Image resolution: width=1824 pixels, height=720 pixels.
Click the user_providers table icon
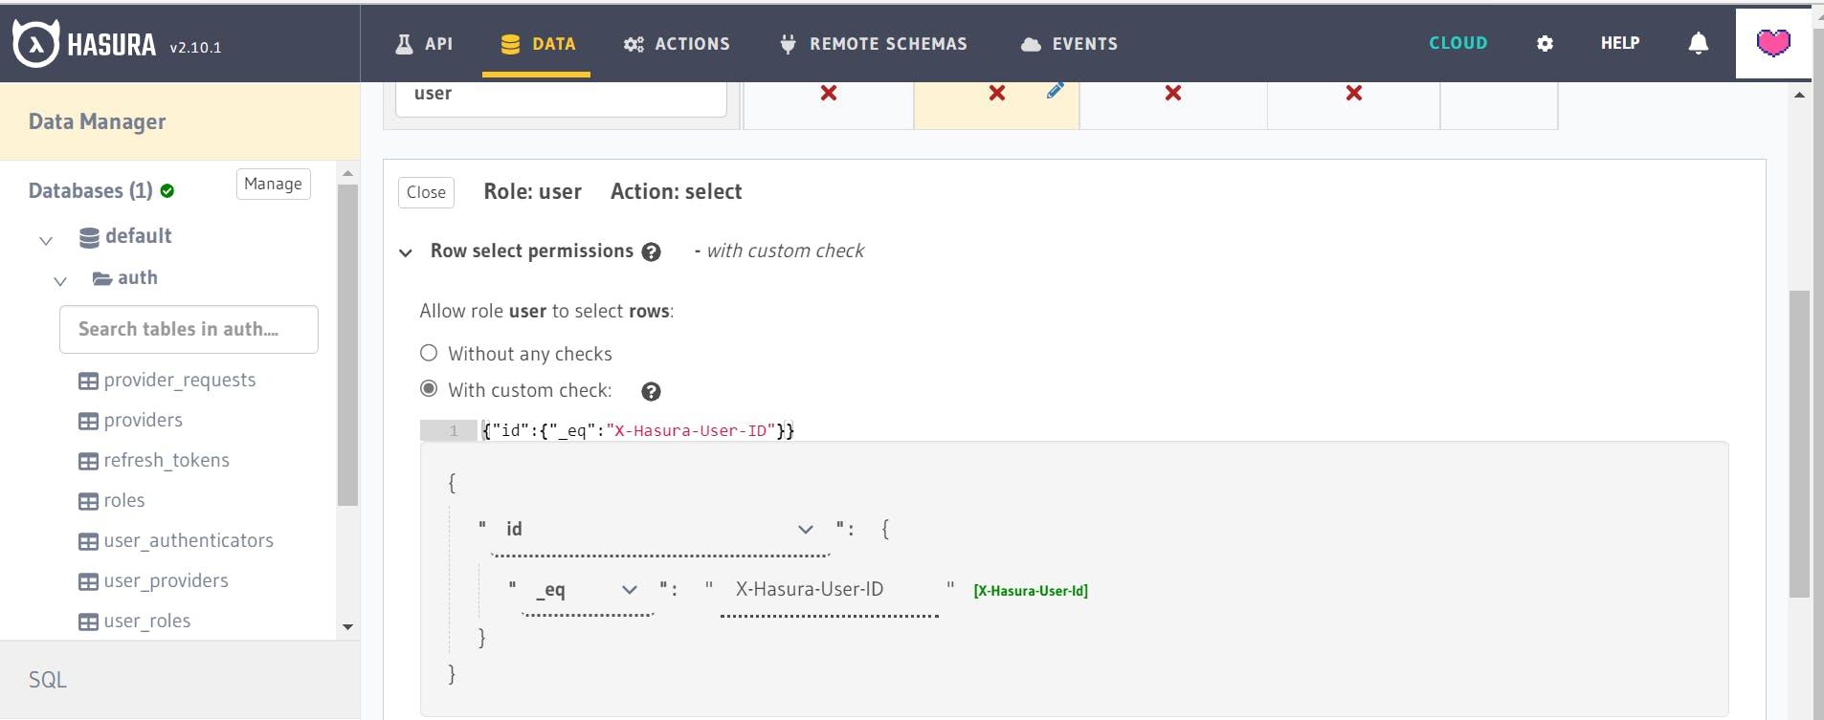[x=88, y=581]
